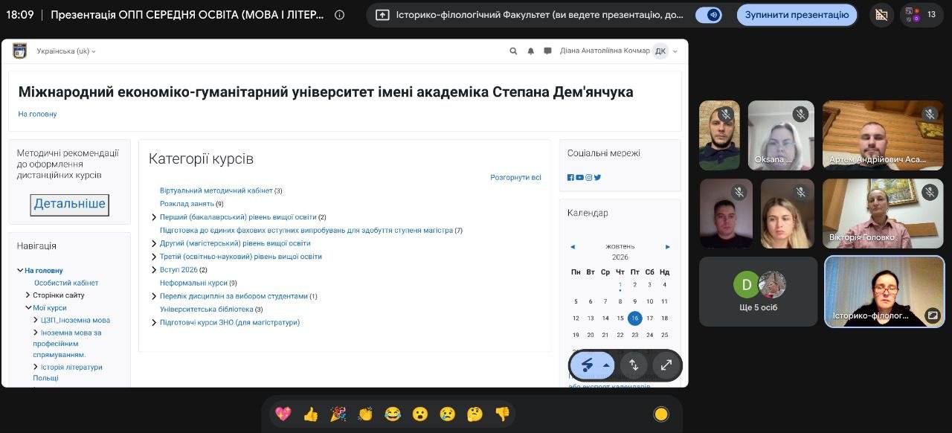The height and width of the screenshot is (433, 952).
Task: Click the yellow emoji skin tone swatch
Action: (661, 414)
